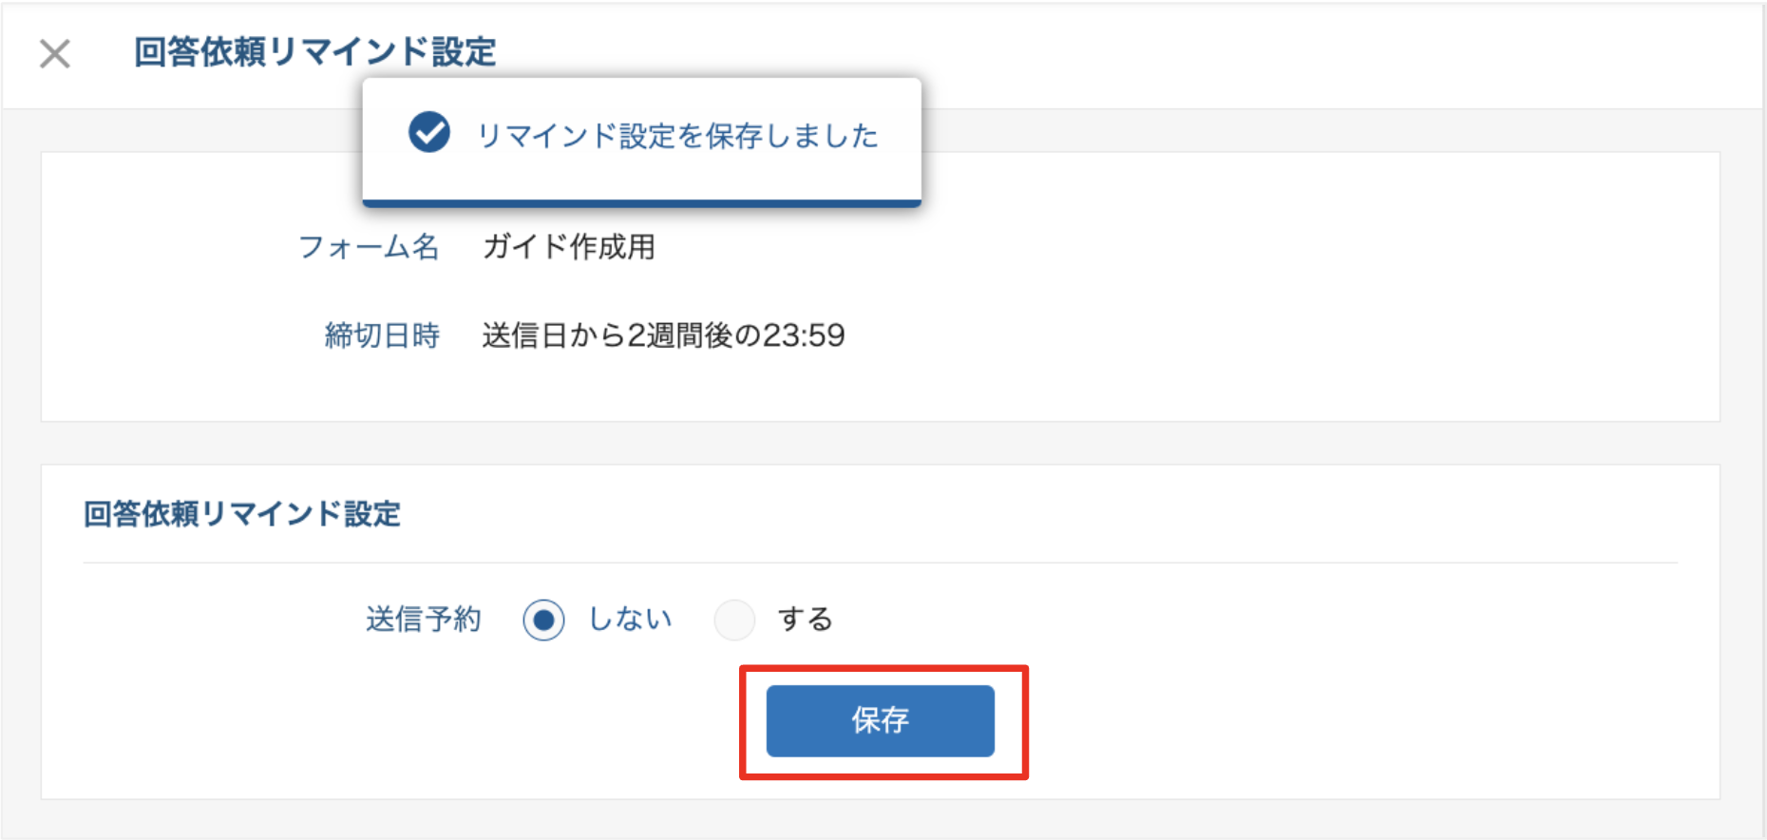Click the 'リマインド設定を保存しました' toast message

676,136
